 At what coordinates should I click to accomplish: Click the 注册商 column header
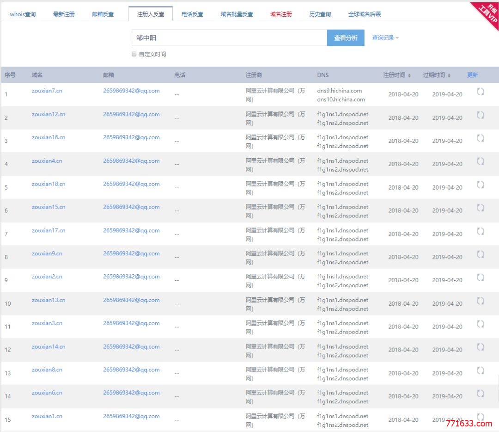[254, 75]
